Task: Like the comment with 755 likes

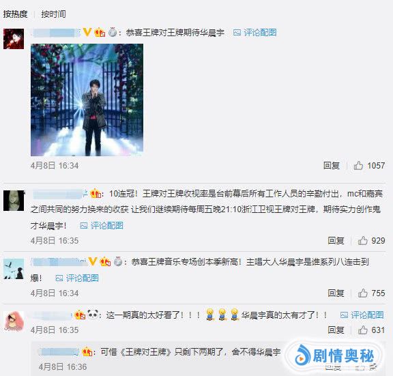Action: coord(363,293)
